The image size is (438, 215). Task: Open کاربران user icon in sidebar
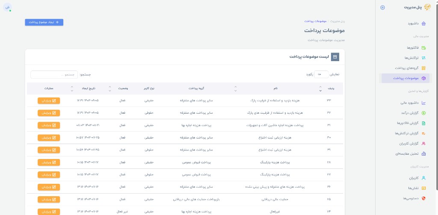[x=423, y=178]
